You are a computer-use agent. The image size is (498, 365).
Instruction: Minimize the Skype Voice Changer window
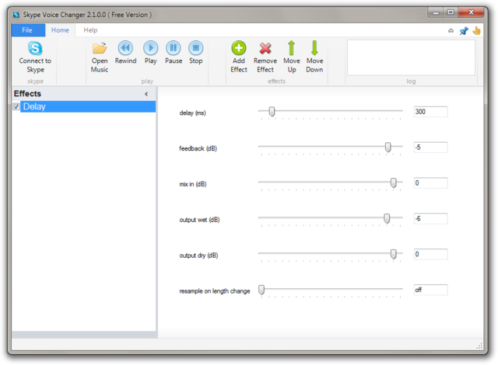[436, 12]
